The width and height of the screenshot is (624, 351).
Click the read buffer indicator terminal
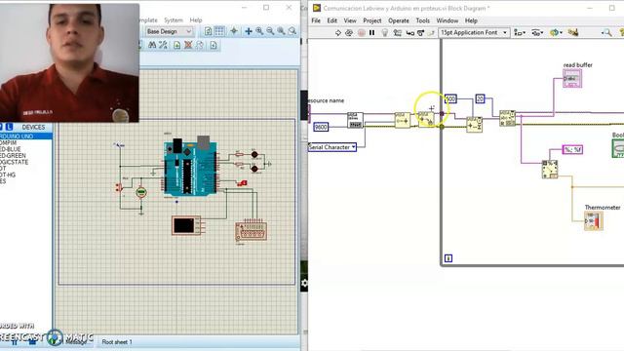(572, 78)
